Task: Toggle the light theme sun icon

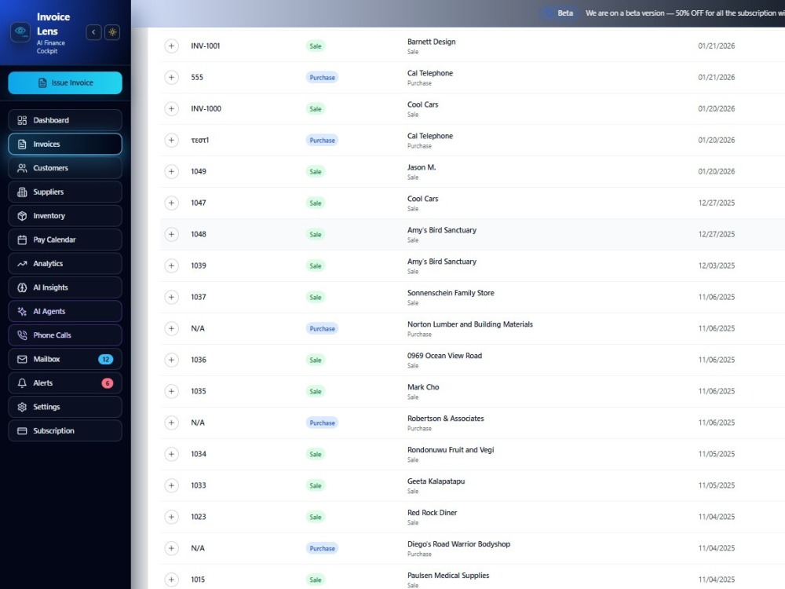Action: click(x=112, y=32)
